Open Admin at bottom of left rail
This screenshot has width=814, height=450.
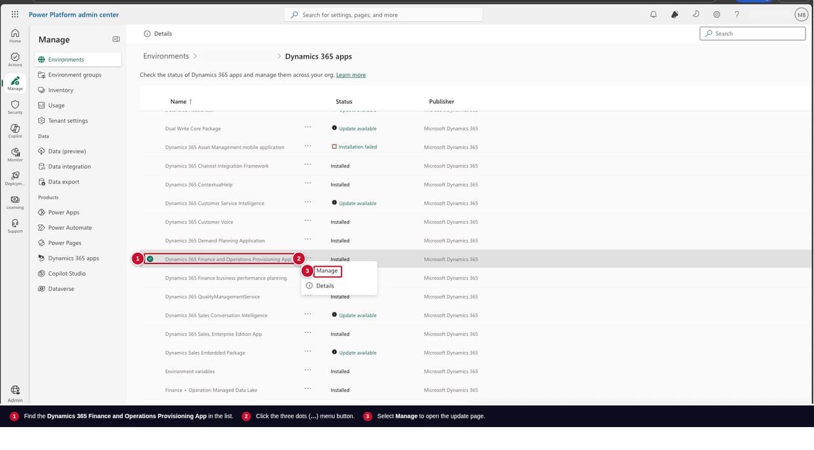coord(15,393)
